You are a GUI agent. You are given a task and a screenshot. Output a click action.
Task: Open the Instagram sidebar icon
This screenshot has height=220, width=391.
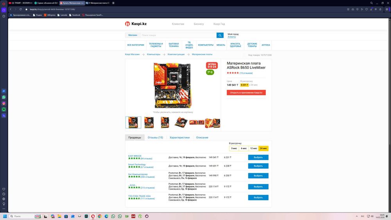(4, 103)
